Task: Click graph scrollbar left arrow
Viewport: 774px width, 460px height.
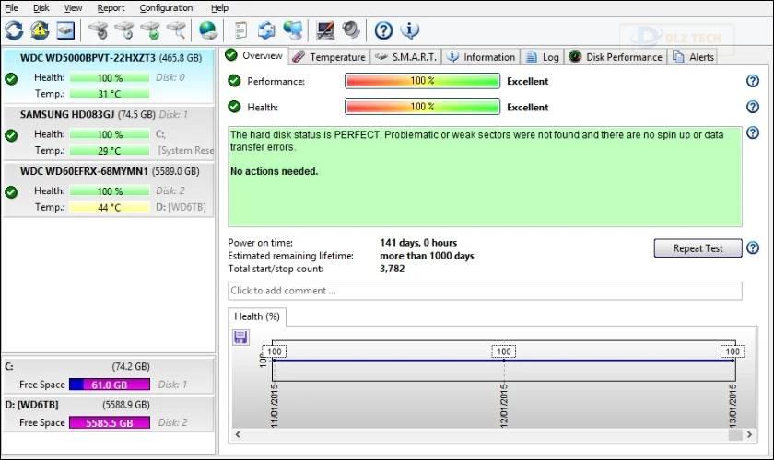Action: coord(238,434)
